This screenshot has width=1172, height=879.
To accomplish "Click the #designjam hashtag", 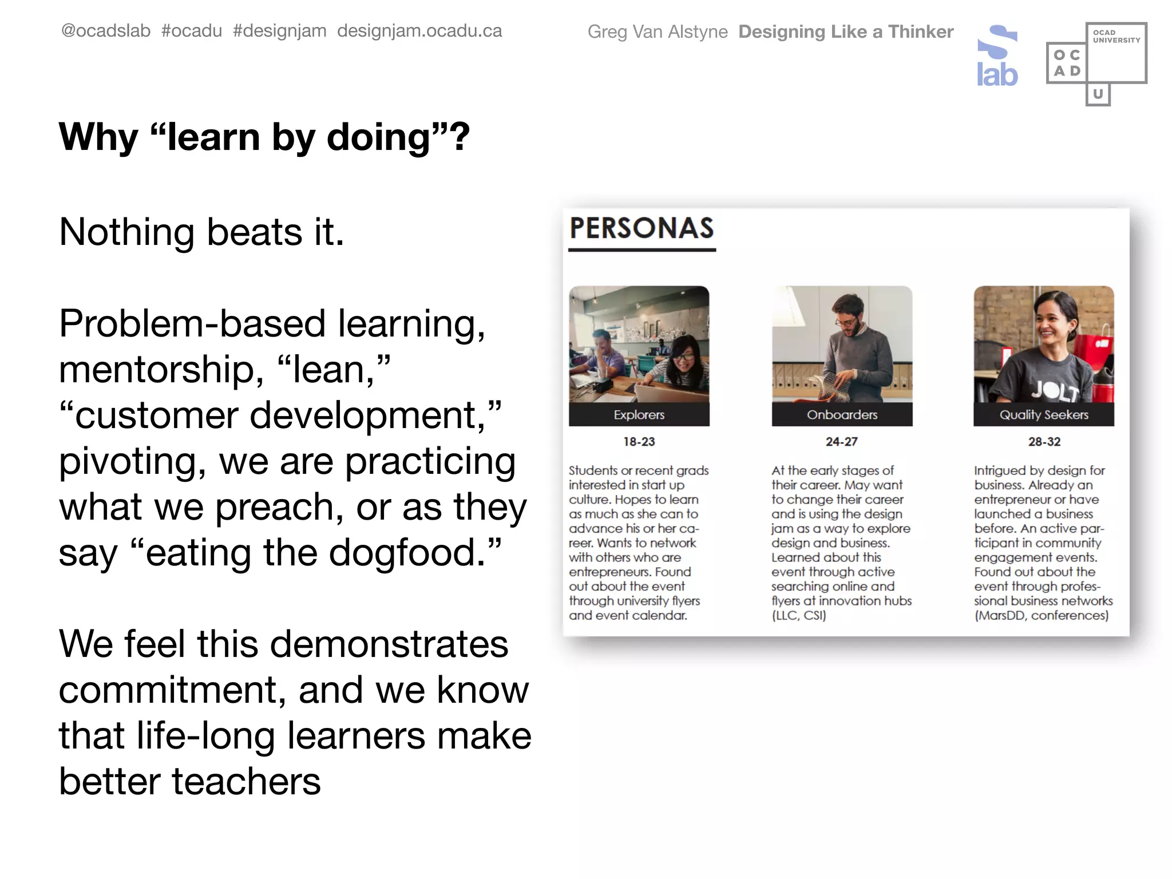I will click(x=280, y=31).
